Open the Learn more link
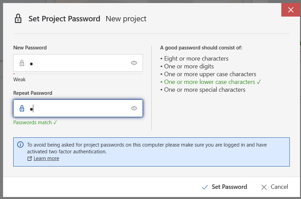Image resolution: width=301 pixels, height=199 pixels. [46, 158]
